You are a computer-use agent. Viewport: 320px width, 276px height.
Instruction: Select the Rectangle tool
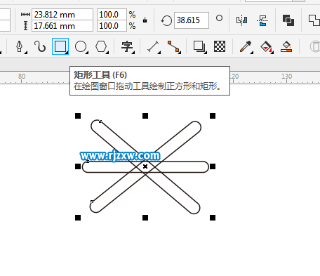coord(60,46)
